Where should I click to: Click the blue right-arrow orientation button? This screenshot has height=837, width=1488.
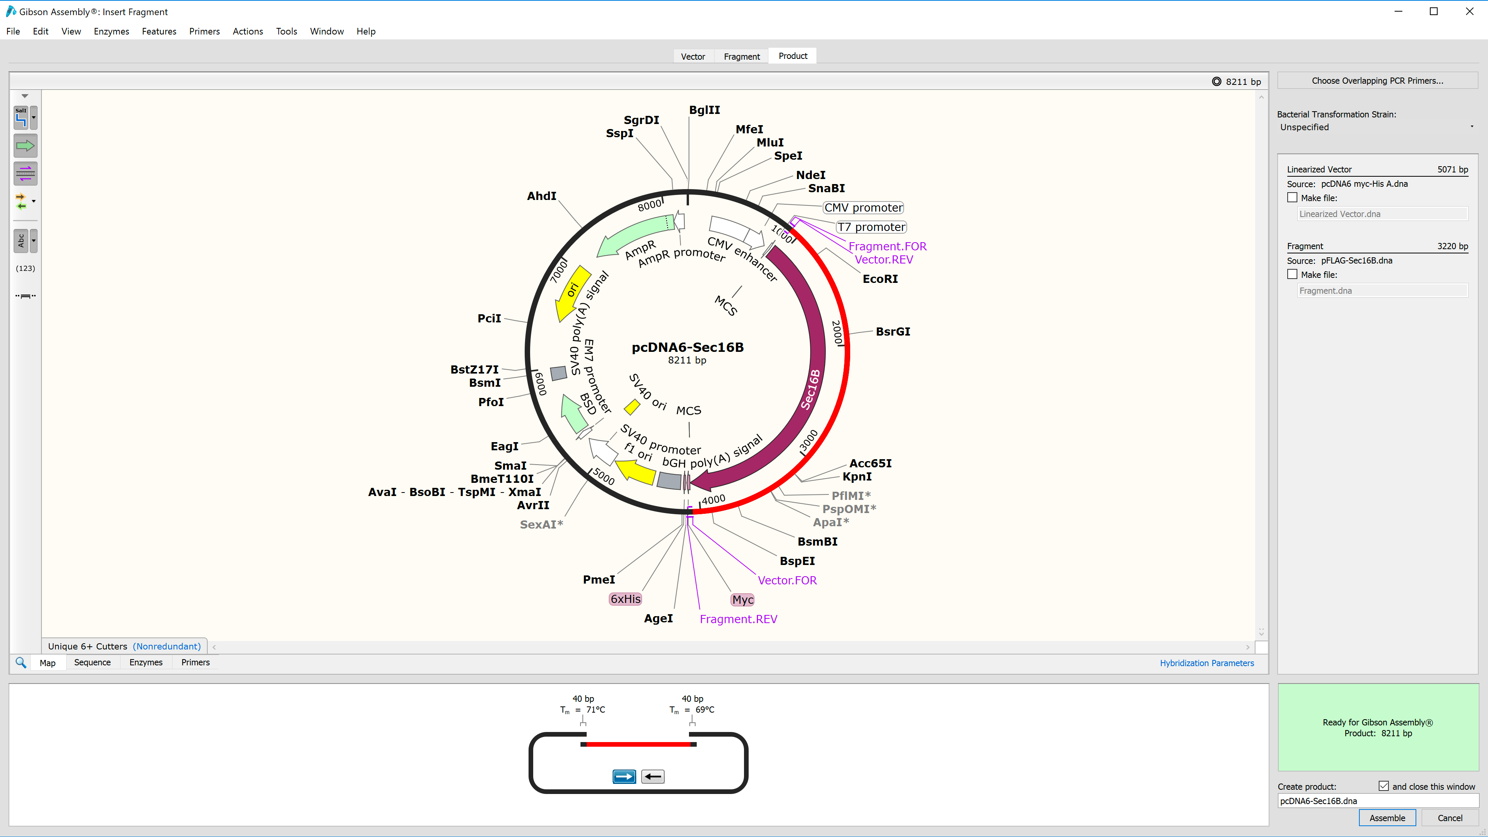point(624,776)
